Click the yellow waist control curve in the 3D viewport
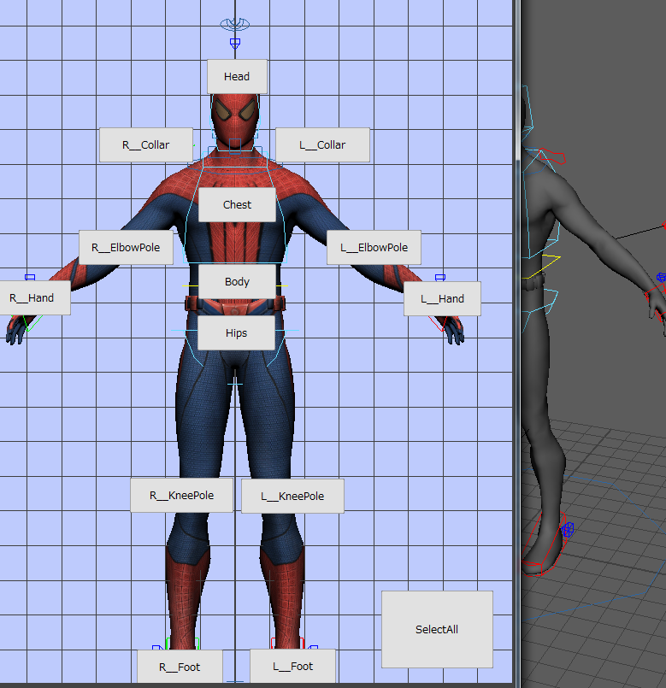The width and height of the screenshot is (666, 688). tap(542, 267)
